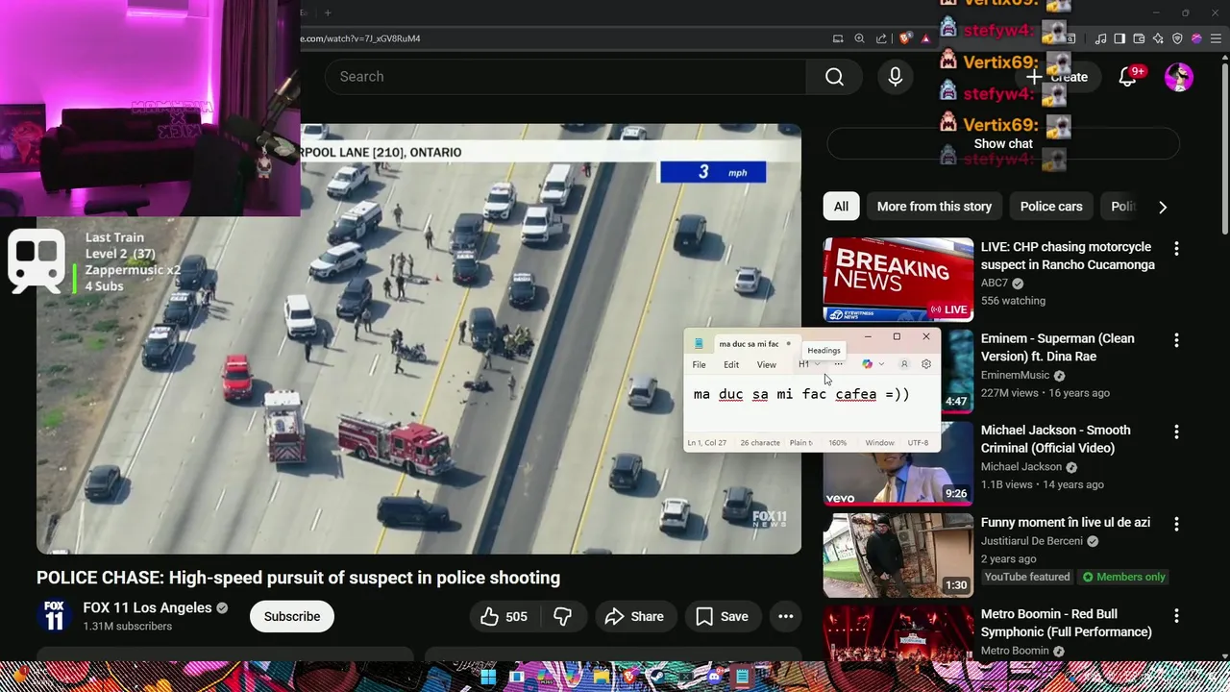Click Show chat button

tap(1003, 144)
